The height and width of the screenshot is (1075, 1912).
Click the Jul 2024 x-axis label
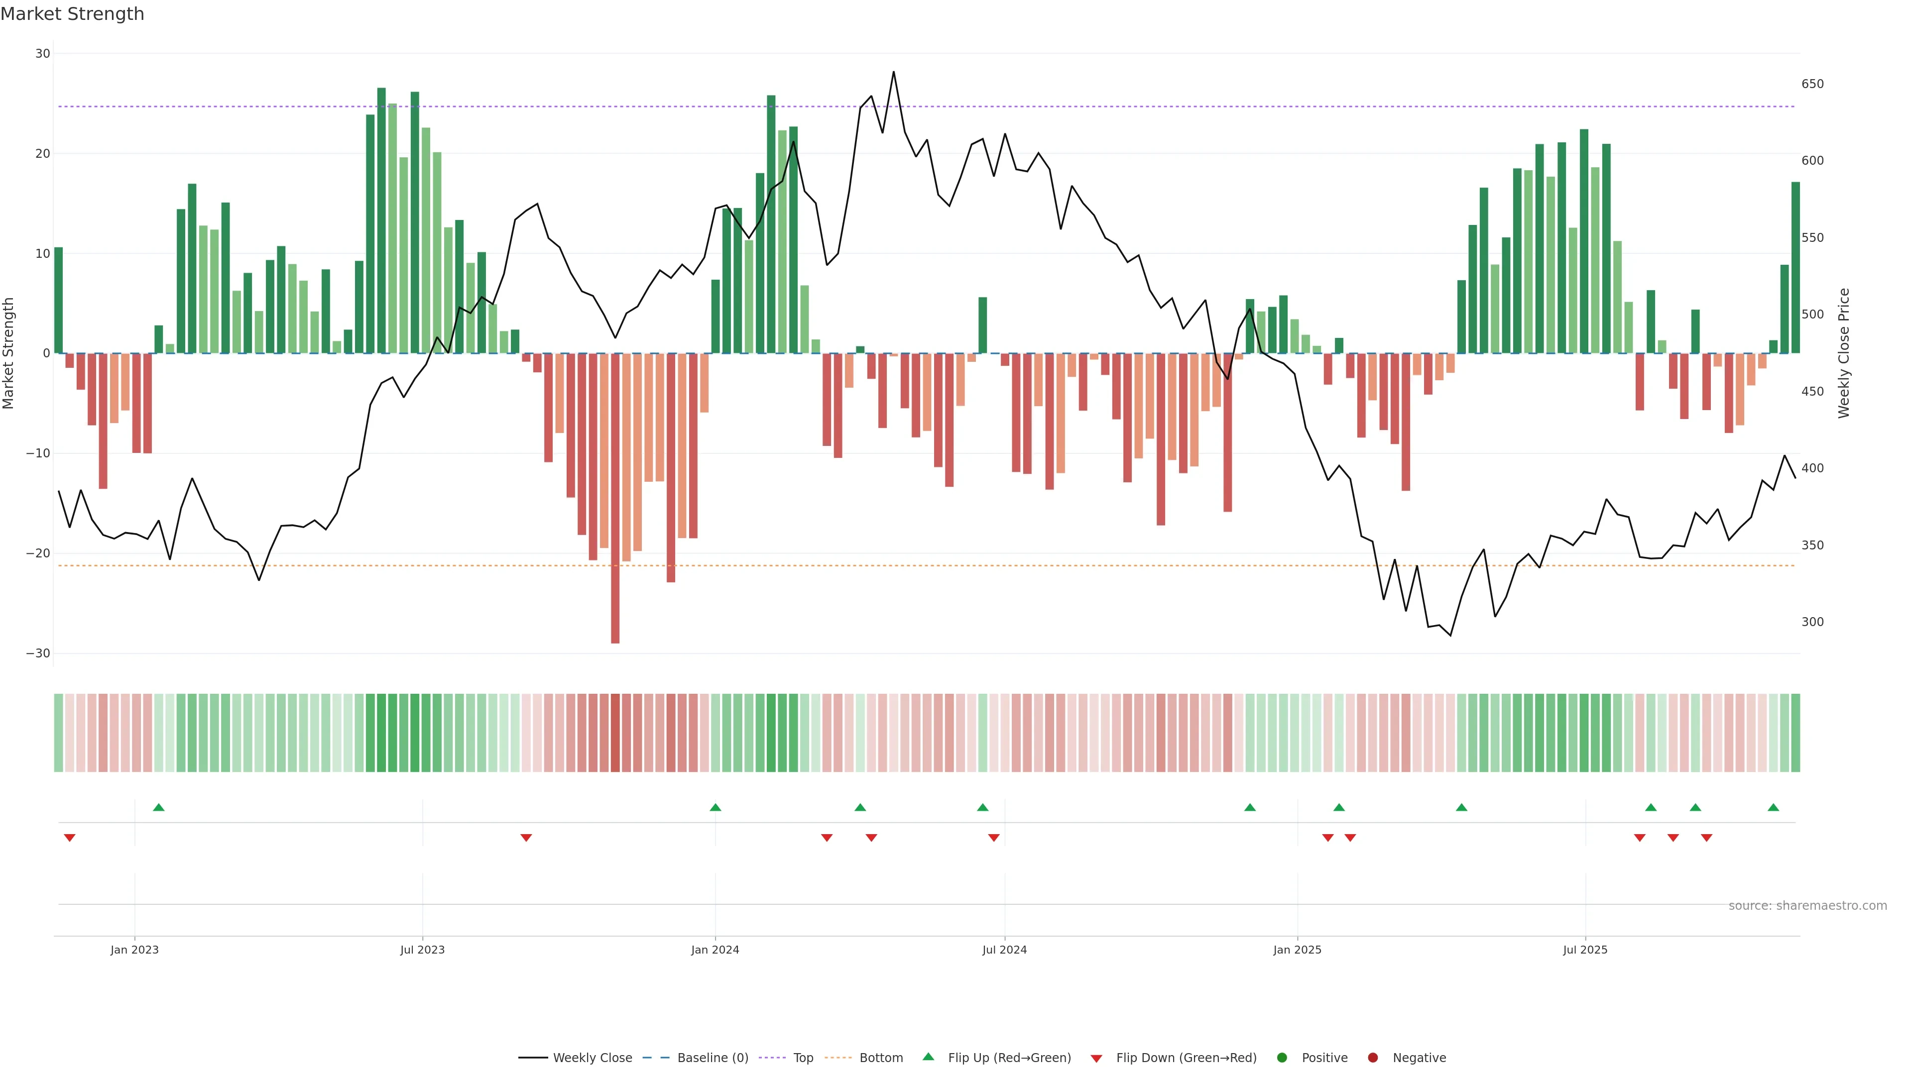point(1004,950)
